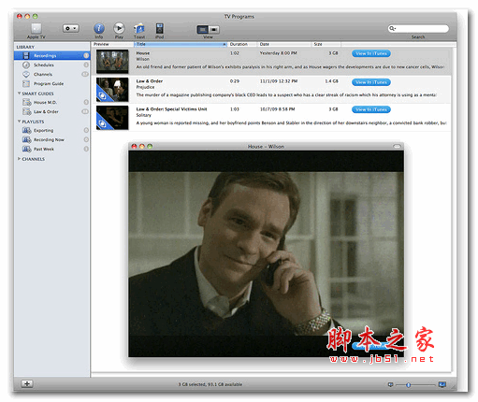Click the House recording thumbnail
Viewport: 478px width, 402px height.
(112, 62)
